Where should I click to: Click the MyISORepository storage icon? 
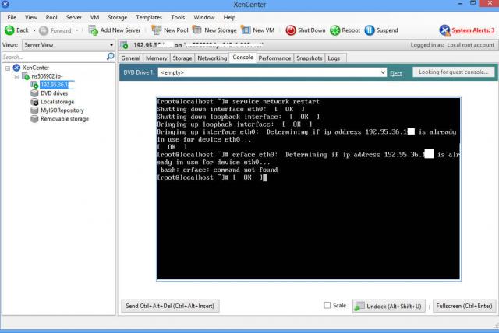tap(34, 110)
